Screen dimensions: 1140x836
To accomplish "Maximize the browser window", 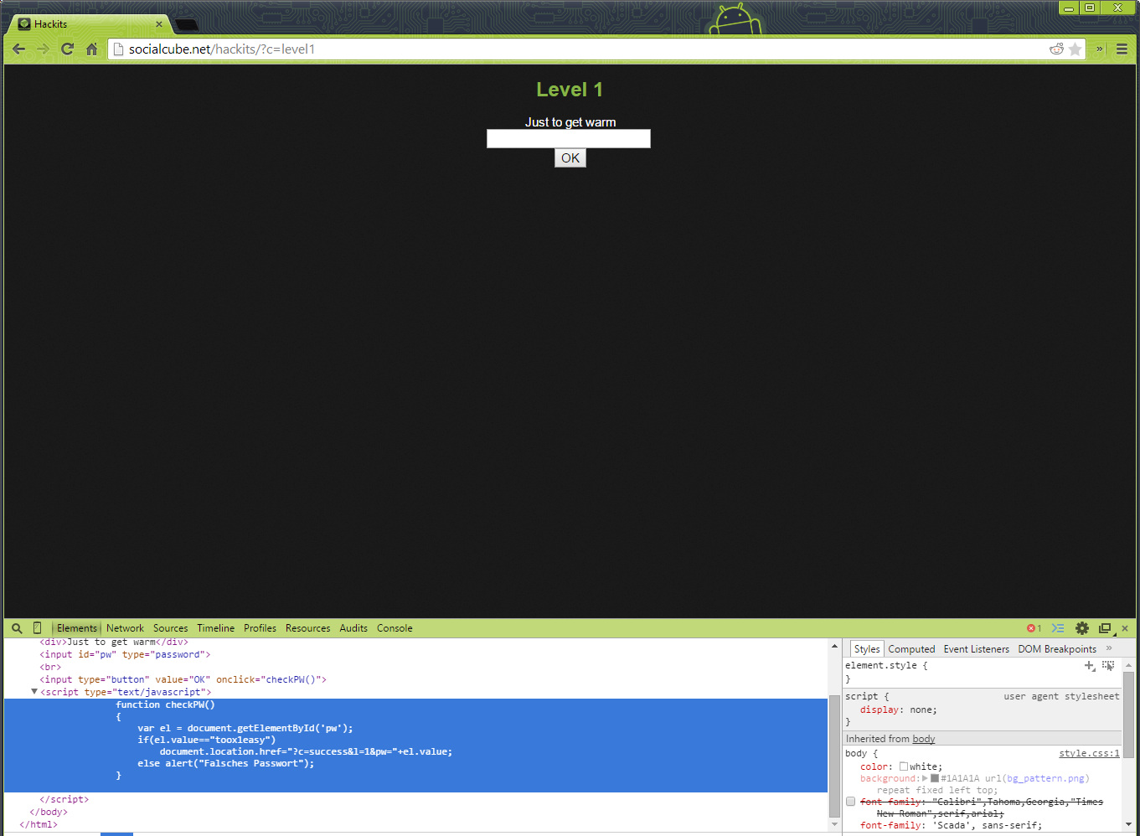I will pyautogui.click(x=1090, y=8).
